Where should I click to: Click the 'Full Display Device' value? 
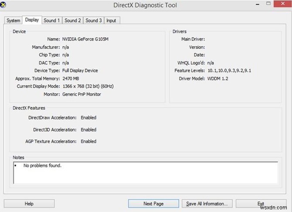[80, 71]
